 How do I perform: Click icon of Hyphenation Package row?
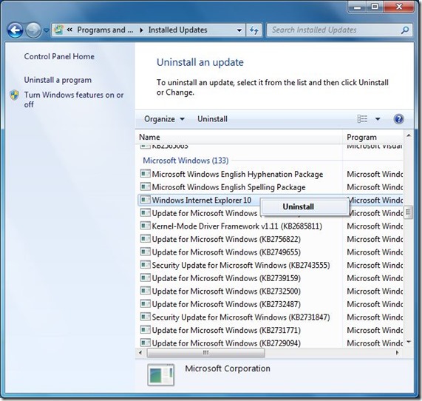point(146,174)
